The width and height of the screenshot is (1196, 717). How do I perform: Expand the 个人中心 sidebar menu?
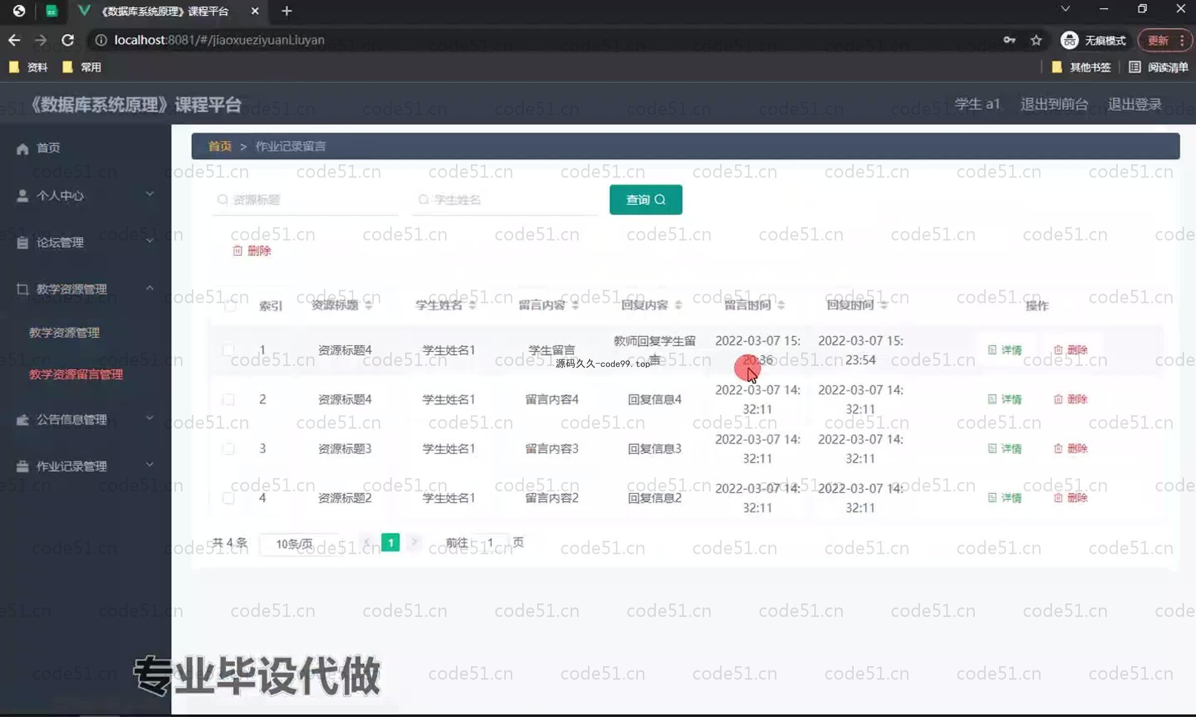tap(85, 195)
